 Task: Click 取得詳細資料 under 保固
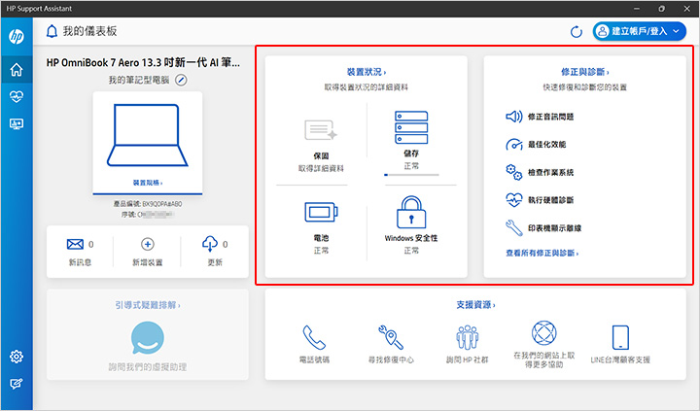point(321,168)
